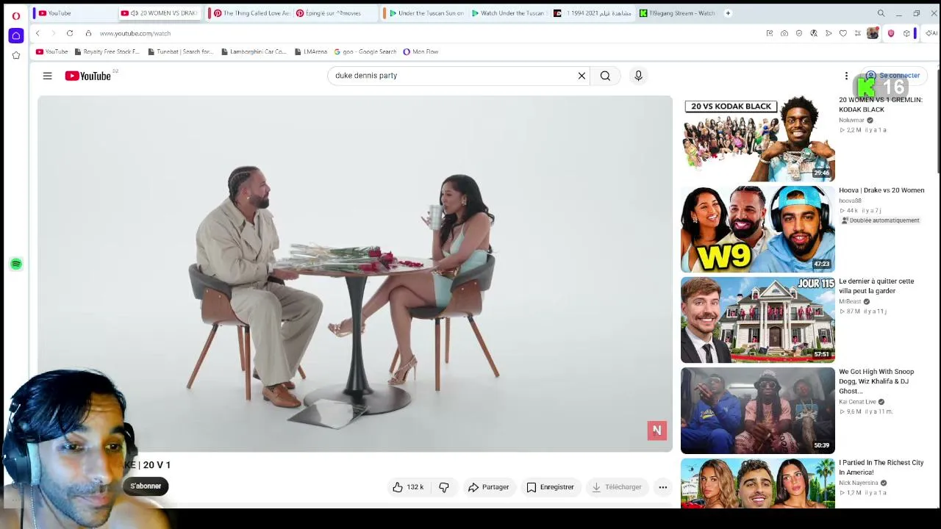Open Lamborghini Car Co bookmark
The image size is (941, 529).
click(x=254, y=52)
